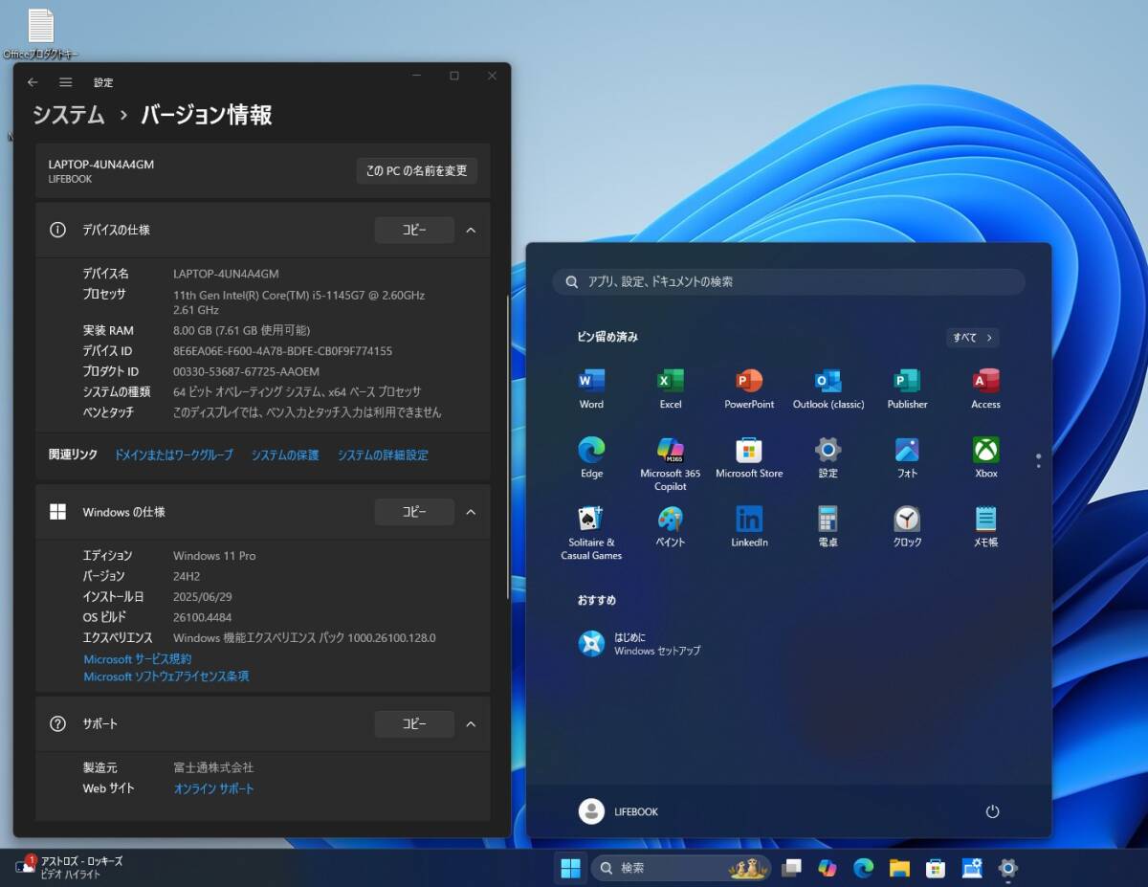The image size is (1148, 887).
Task: Select OS ビルド 26100.4484 value
Action: tap(202, 617)
